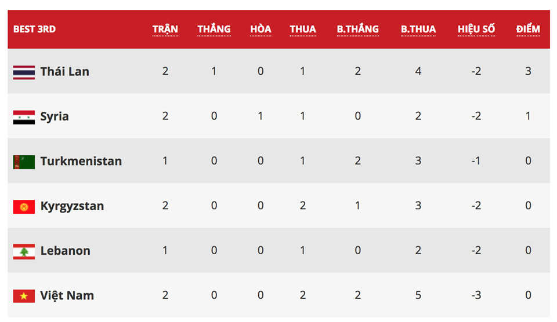Select the HIỆU SỐ column header
The height and width of the screenshot is (322, 557).
point(476,29)
